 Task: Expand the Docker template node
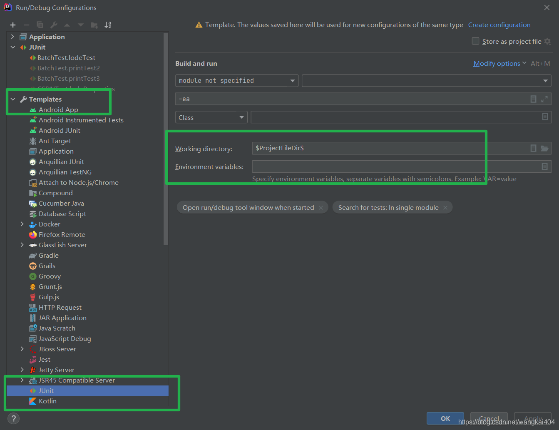[22, 224]
